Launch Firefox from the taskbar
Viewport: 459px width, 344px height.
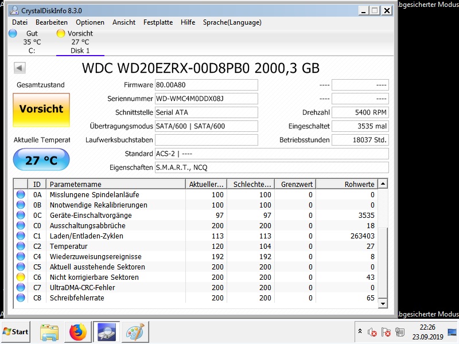click(x=77, y=333)
